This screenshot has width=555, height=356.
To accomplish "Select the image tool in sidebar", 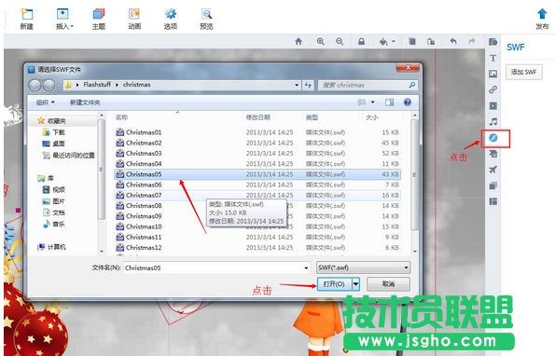I will coord(493,74).
